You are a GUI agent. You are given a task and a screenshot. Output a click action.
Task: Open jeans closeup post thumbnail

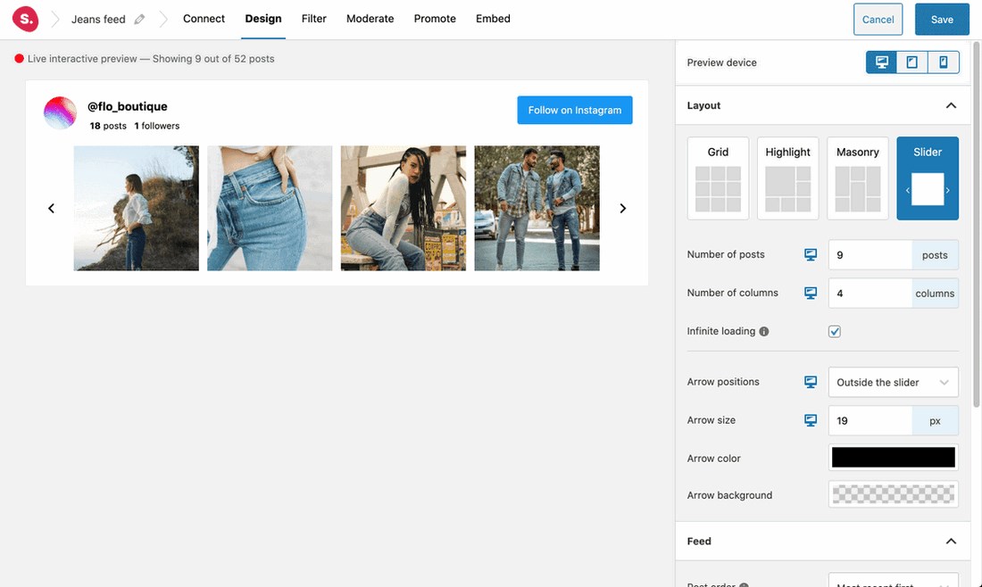coord(270,209)
